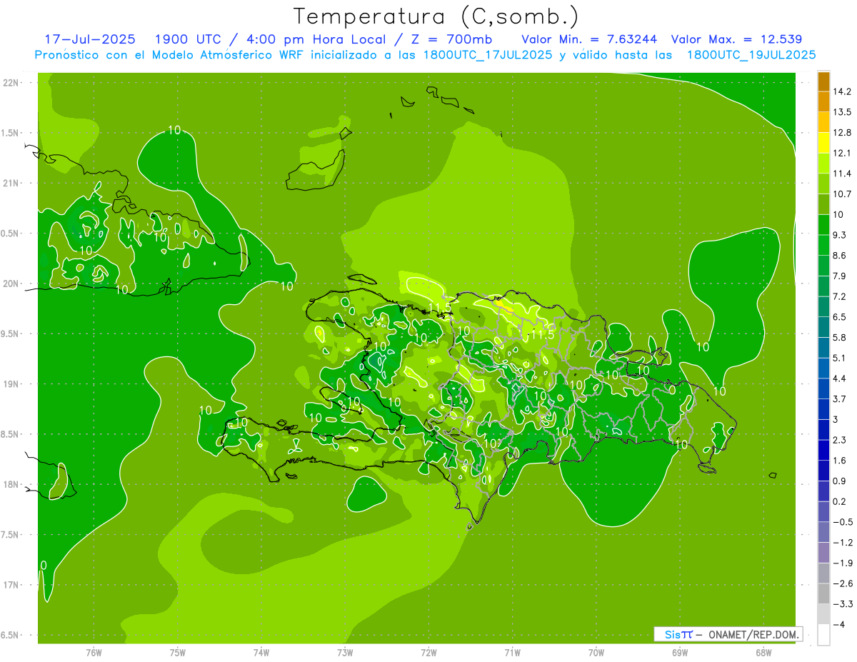The width and height of the screenshot is (857, 662).
Task: Click the brown-orange top segment of the colorbar
Action: 823,81
